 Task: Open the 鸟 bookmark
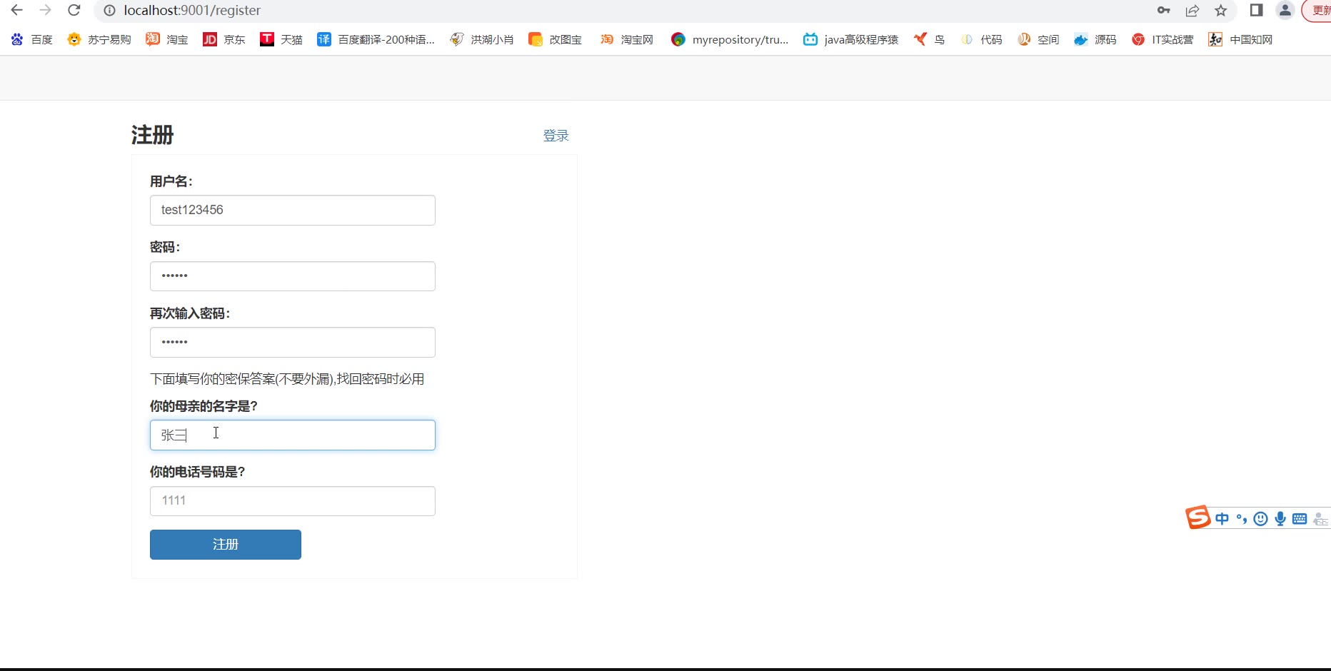tap(929, 39)
